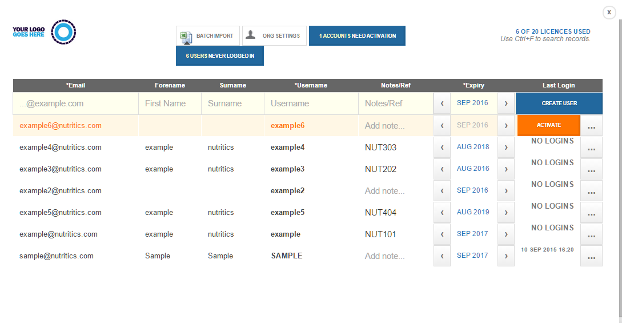This screenshot has height=323, width=622.
Task: Select the AUG 2019 expiry for example5
Action: (x=473, y=212)
